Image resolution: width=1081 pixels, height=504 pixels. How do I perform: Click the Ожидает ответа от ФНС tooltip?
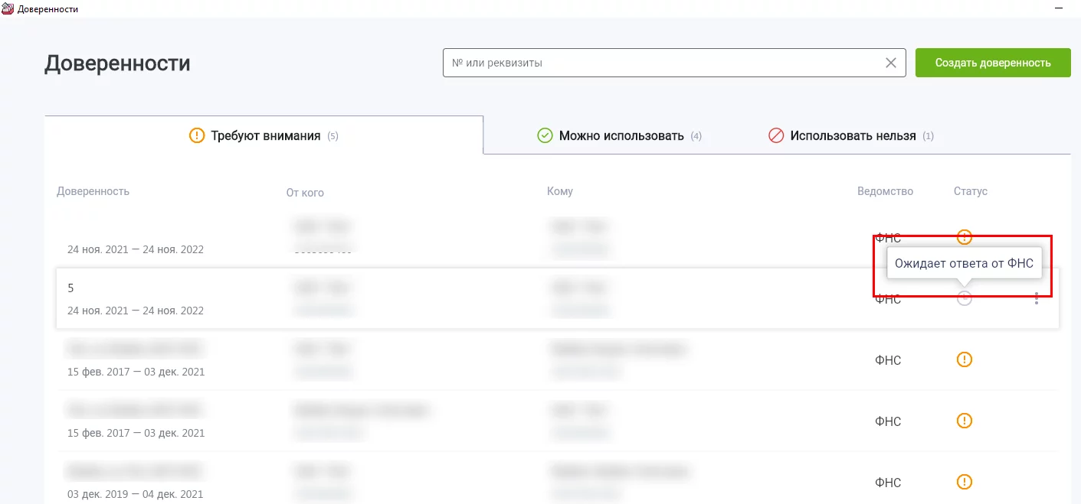pos(964,264)
